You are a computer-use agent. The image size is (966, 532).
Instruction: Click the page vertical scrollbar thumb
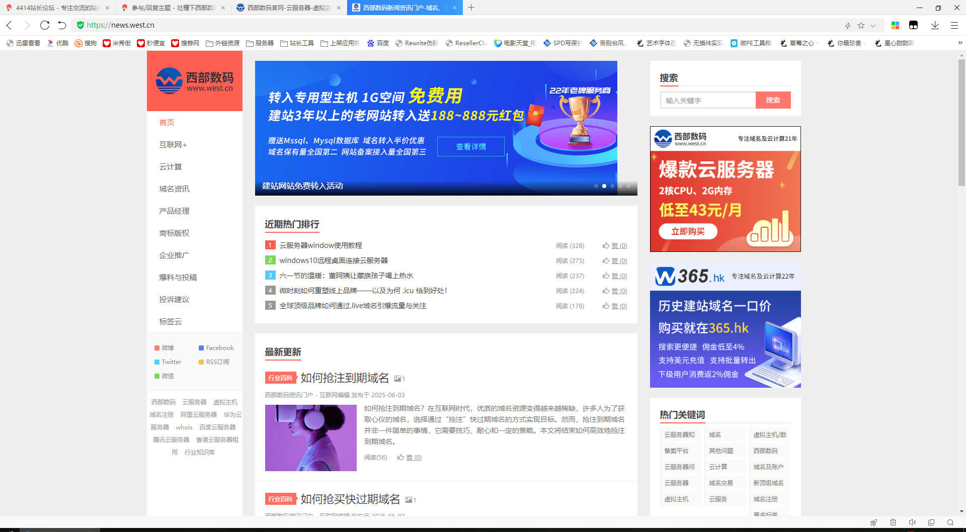tap(961, 123)
